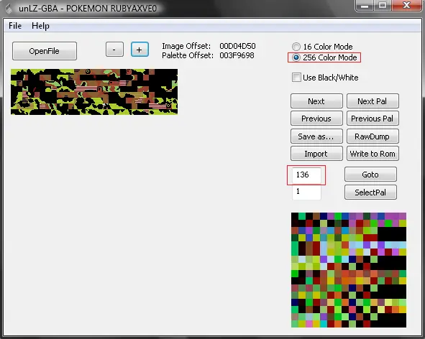425x339 pixels.
Task: Select 256 Color Mode radio button
Action: coord(296,57)
